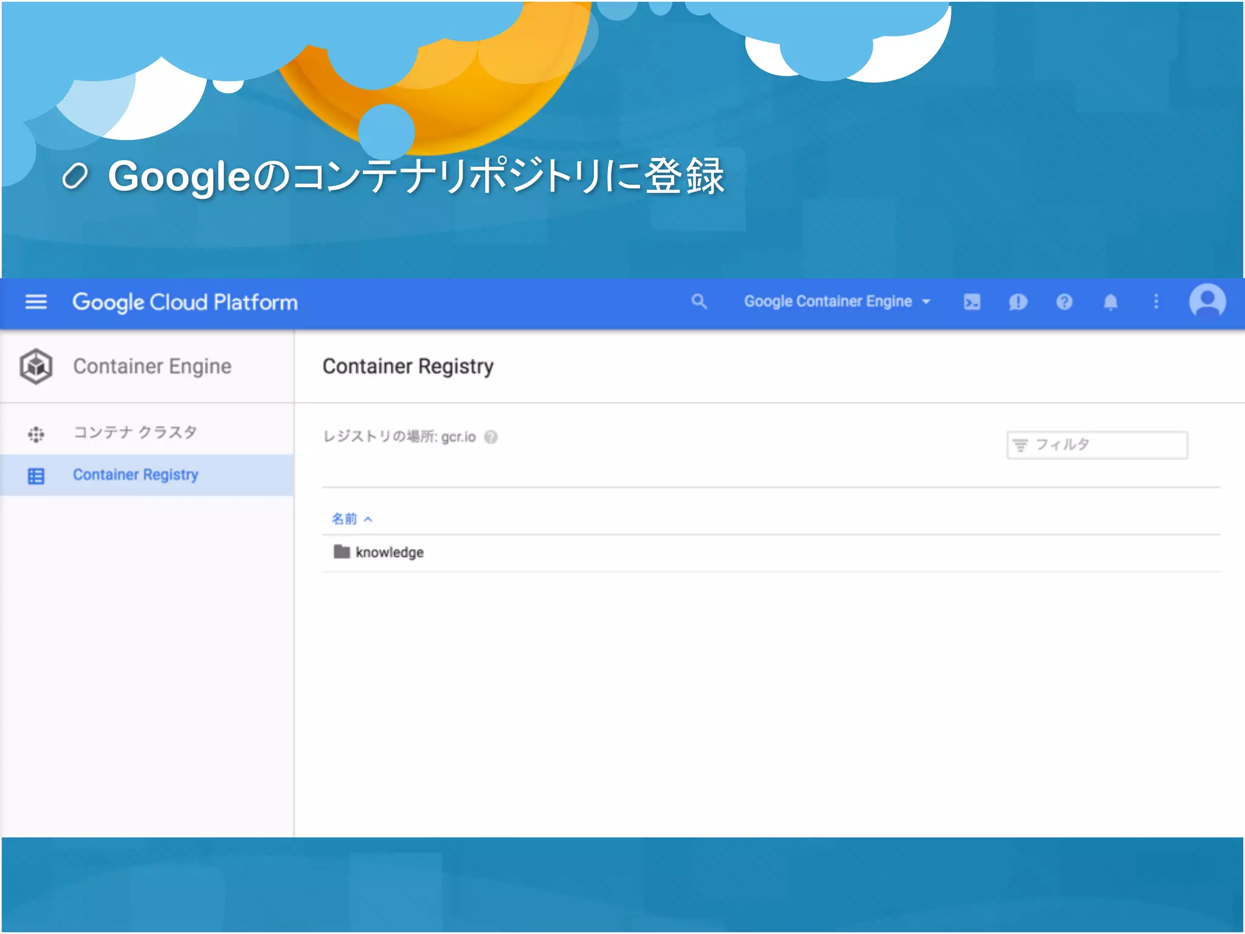Select the Container Engine sidebar heading
This screenshot has width=1245, height=934.
tap(152, 366)
